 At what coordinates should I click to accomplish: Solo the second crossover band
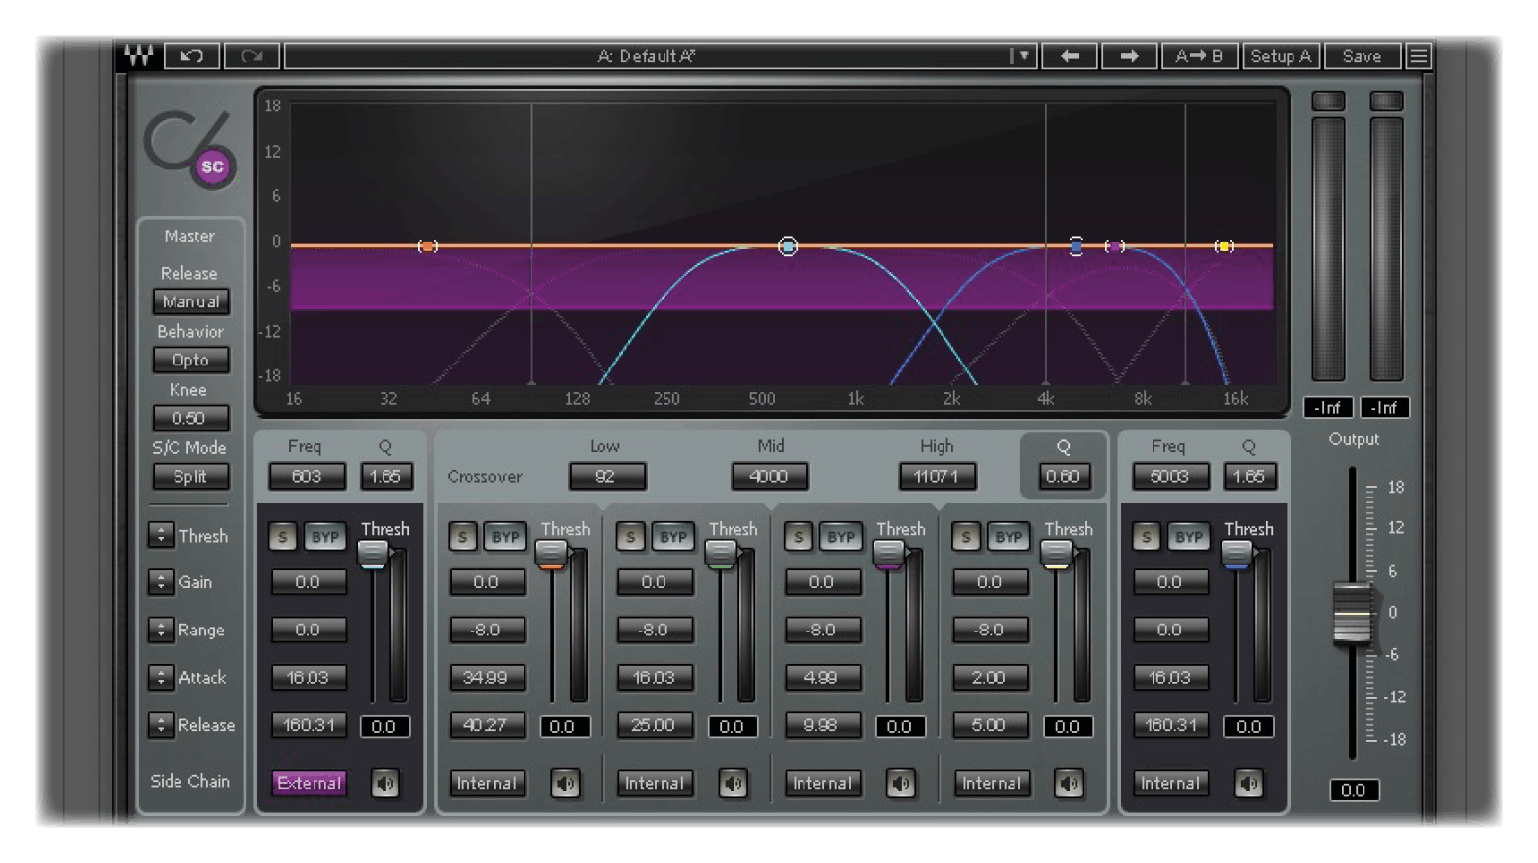tap(630, 537)
